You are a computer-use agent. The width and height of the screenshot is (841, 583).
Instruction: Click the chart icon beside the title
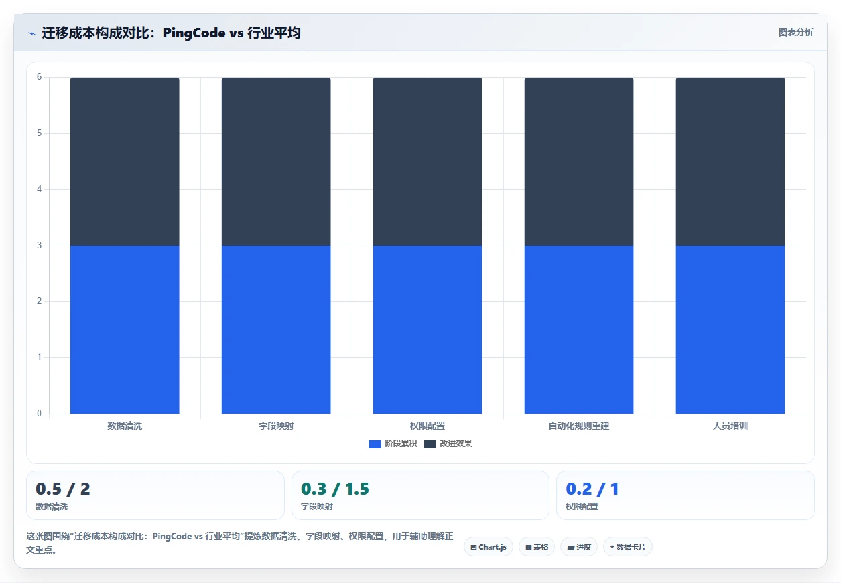[x=31, y=33]
